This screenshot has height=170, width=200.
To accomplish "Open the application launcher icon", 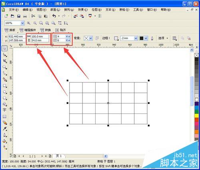I will coord(90,16).
